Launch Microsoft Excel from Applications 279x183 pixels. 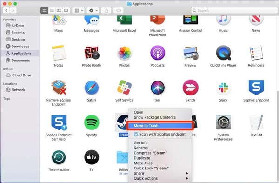(x=124, y=20)
